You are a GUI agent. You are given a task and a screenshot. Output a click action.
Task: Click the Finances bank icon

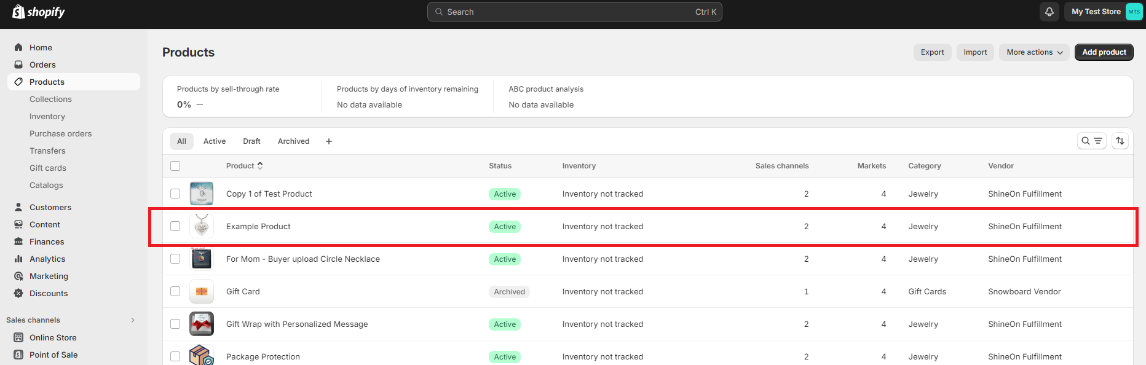(18, 241)
